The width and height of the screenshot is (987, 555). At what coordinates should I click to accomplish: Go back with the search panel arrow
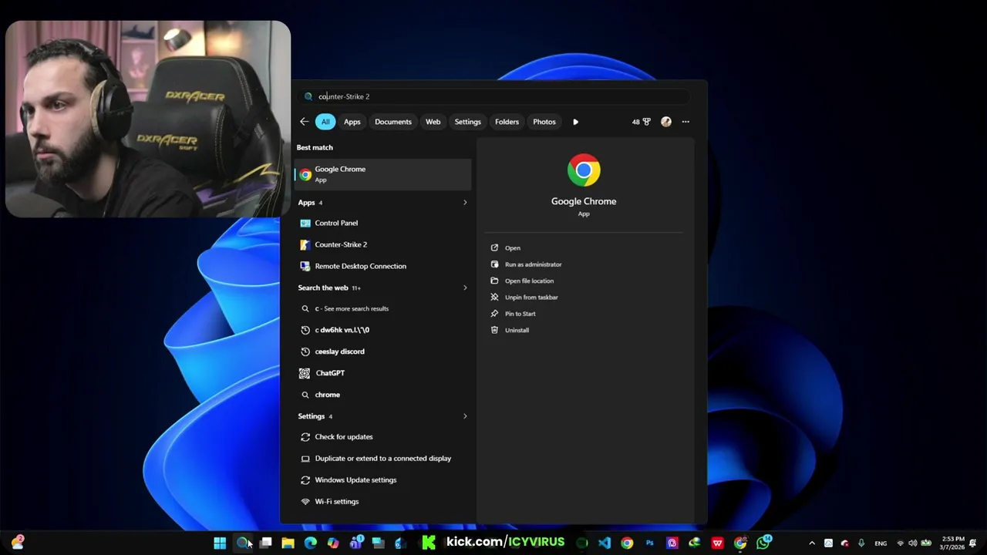tap(304, 122)
